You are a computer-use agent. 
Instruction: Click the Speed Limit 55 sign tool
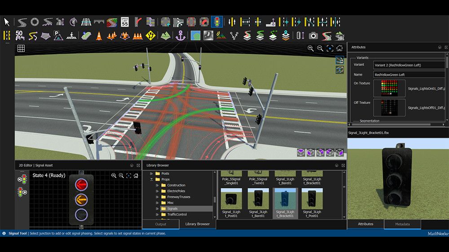click(125, 22)
